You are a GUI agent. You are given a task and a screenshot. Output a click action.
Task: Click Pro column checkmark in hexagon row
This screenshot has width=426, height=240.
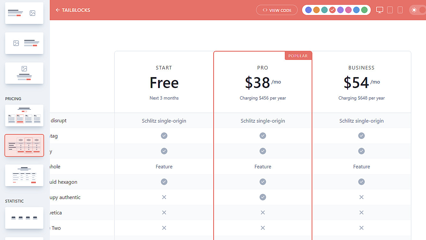tap(263, 182)
